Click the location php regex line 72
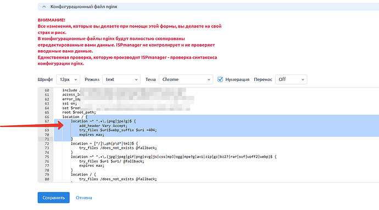The image size is (379, 210). tap(104, 144)
